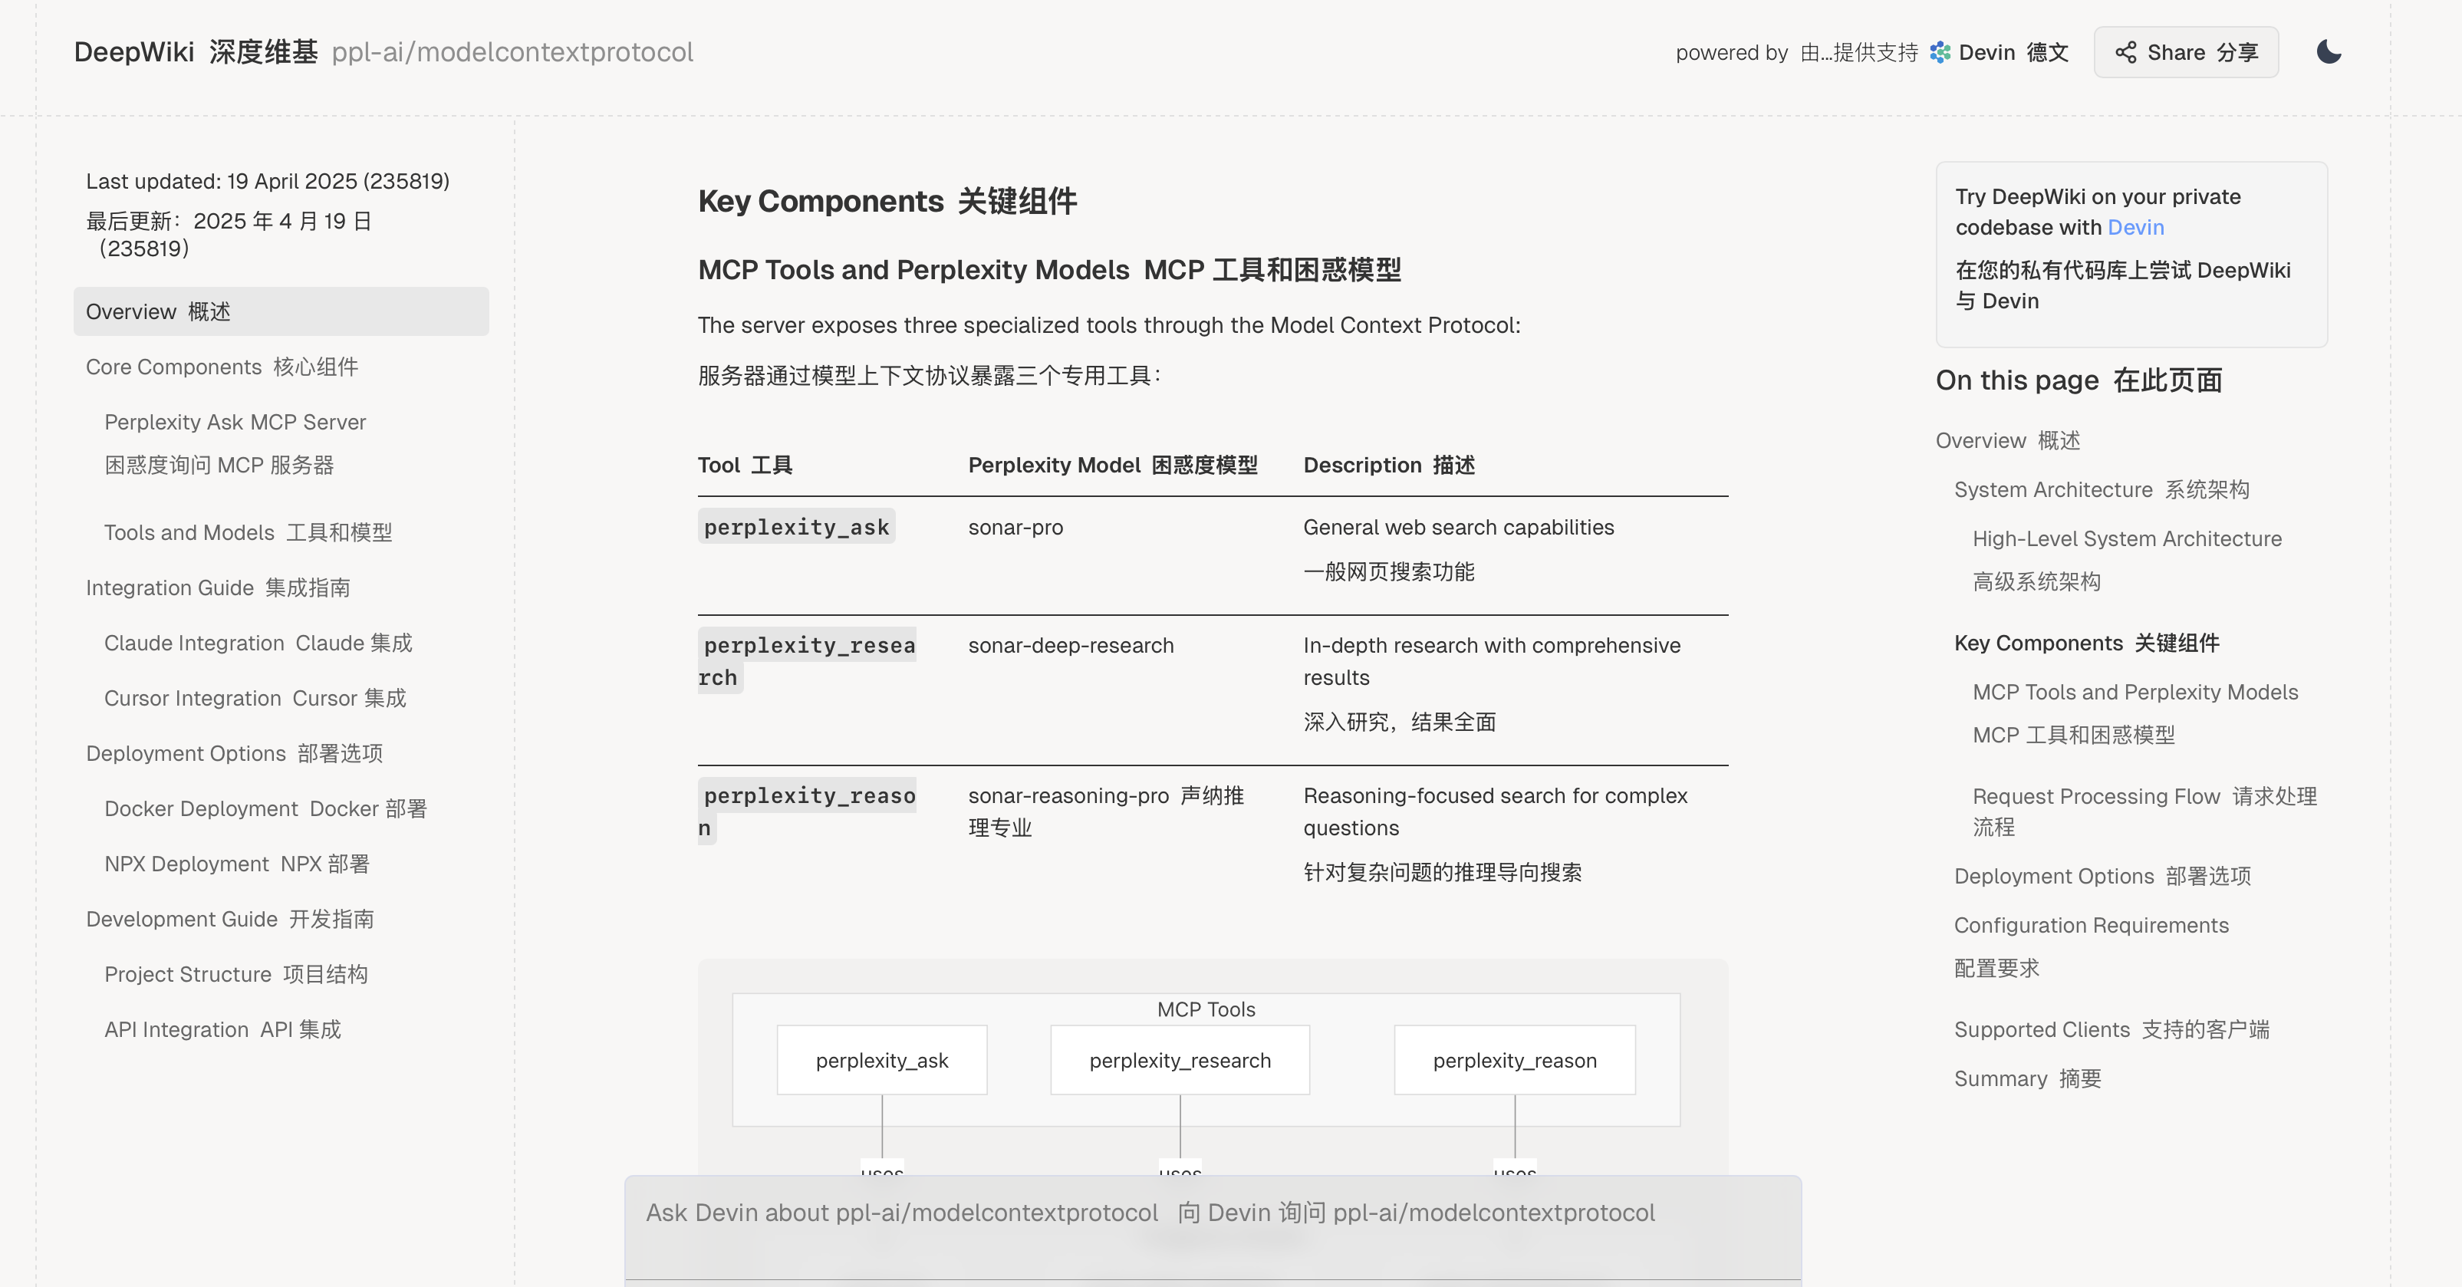Navigate to Docker Deployment page
2462x1287 pixels.
click(265, 808)
